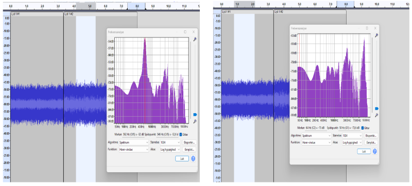Open help in the dialog with the 64 Hz cursor
Image resolution: width=412 pixels, height=186 pixels.
pyautogui.click(x=375, y=151)
